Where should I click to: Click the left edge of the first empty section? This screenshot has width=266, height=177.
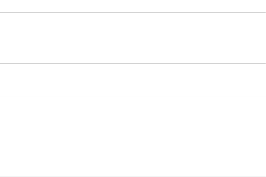click(2, 38)
